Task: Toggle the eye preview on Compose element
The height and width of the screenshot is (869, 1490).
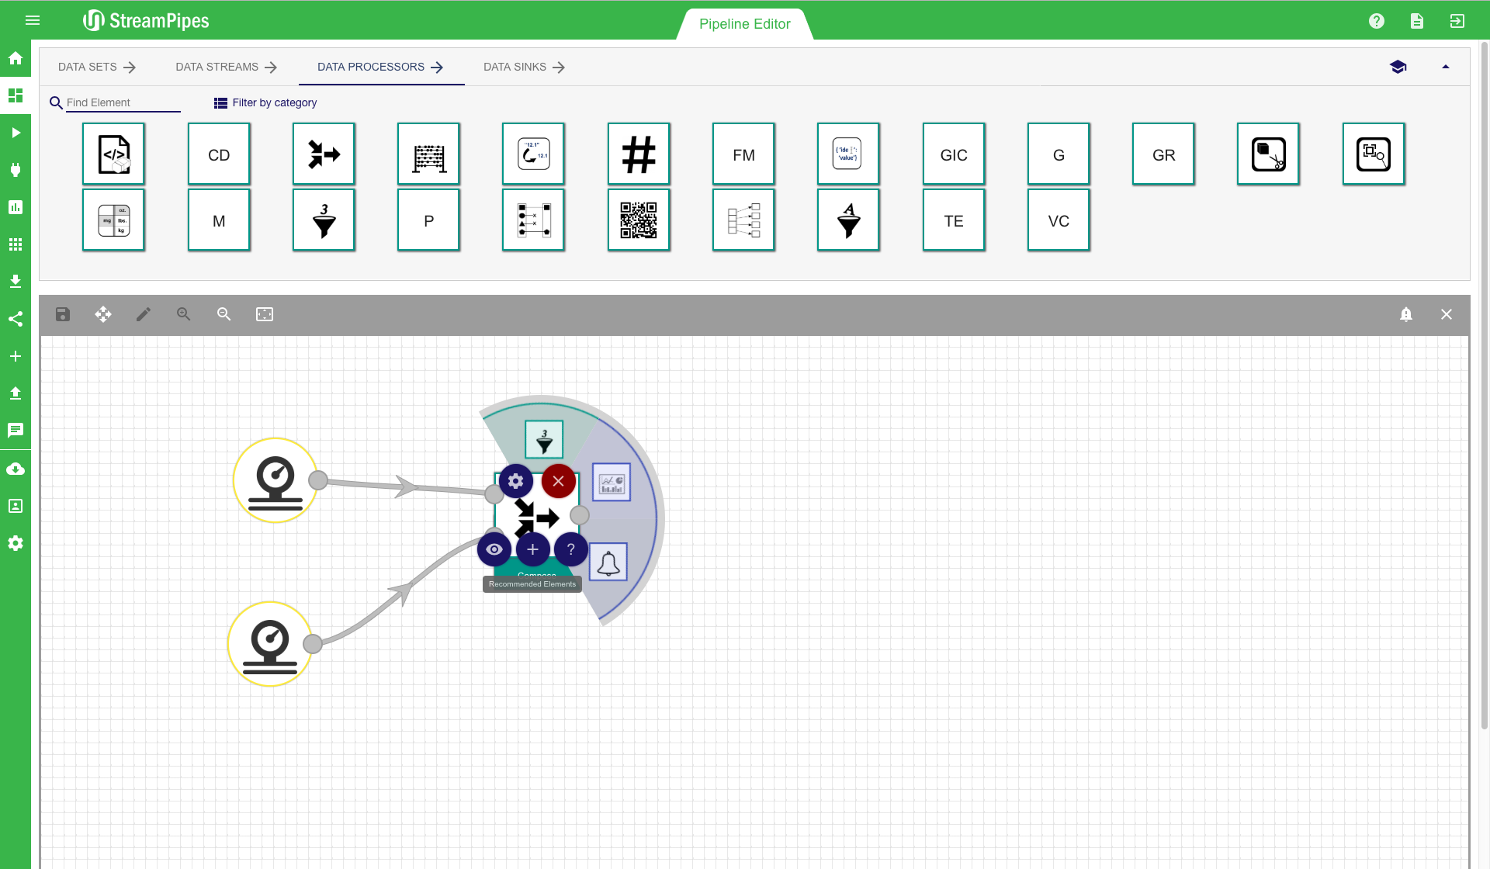Action: coord(494,549)
